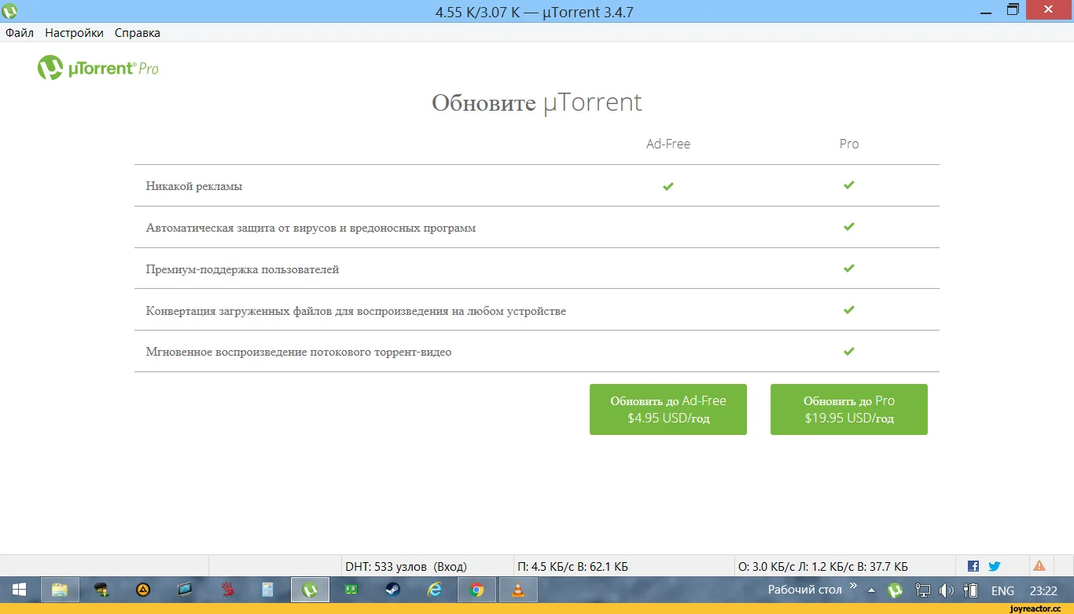Open the monitor-shaped taskbar icon
Viewport: 1074px width, 614px height.
[185, 590]
